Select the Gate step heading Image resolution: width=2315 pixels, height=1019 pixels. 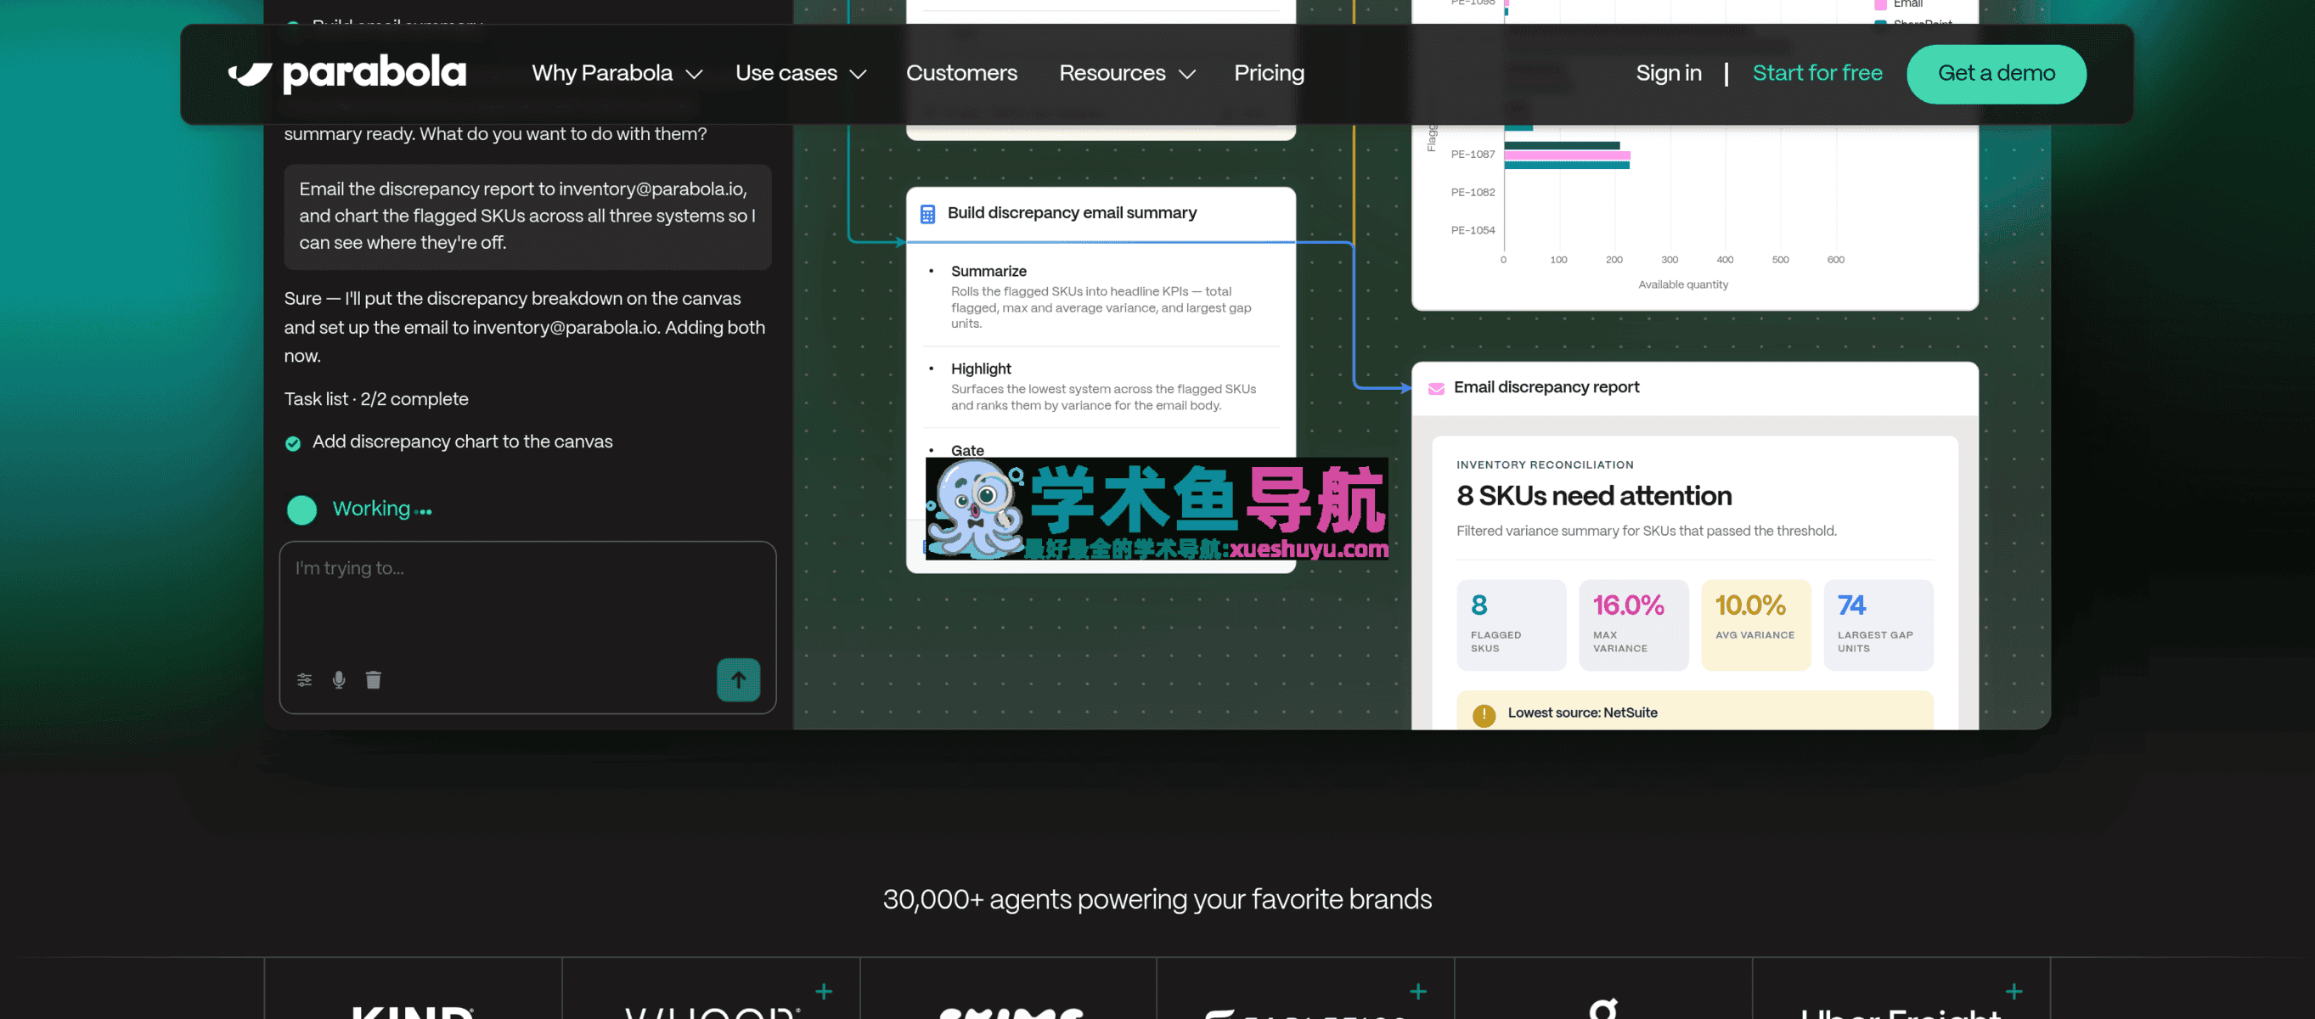(967, 450)
